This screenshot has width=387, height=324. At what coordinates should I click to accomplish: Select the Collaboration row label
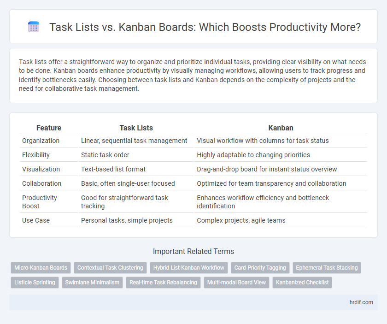tap(42, 183)
